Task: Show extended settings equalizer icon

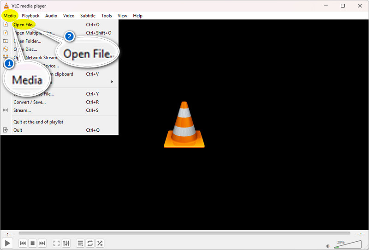Action: click(x=66, y=243)
